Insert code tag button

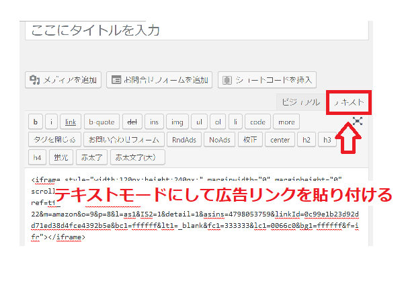(x=257, y=122)
